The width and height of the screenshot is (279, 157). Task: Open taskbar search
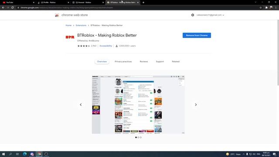point(10,154)
